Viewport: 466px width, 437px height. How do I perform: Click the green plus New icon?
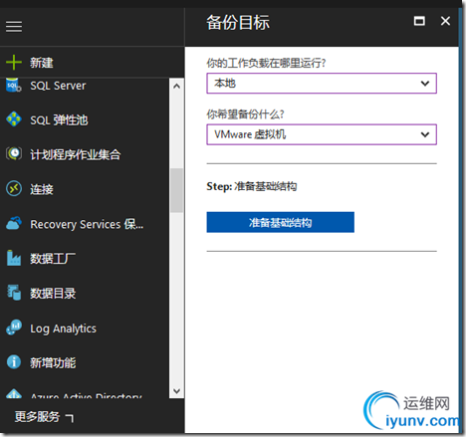pos(14,62)
